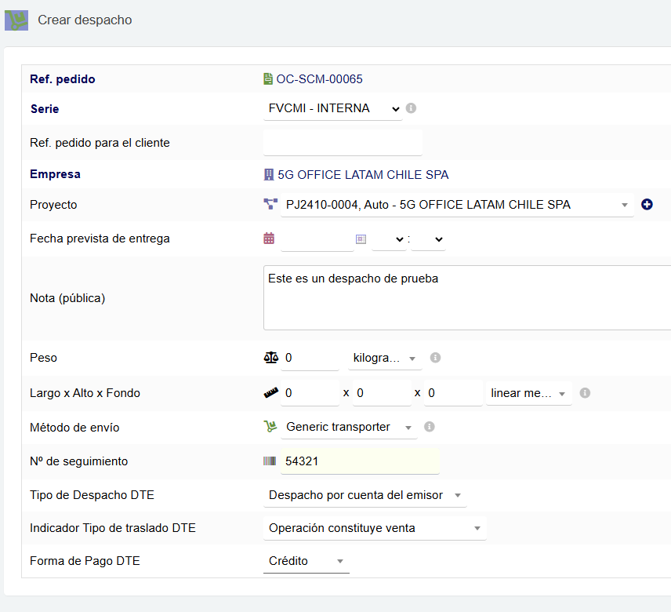This screenshot has height=612, width=671.
Task: Focus the Ref. pedido para el cliente field
Action: click(343, 143)
